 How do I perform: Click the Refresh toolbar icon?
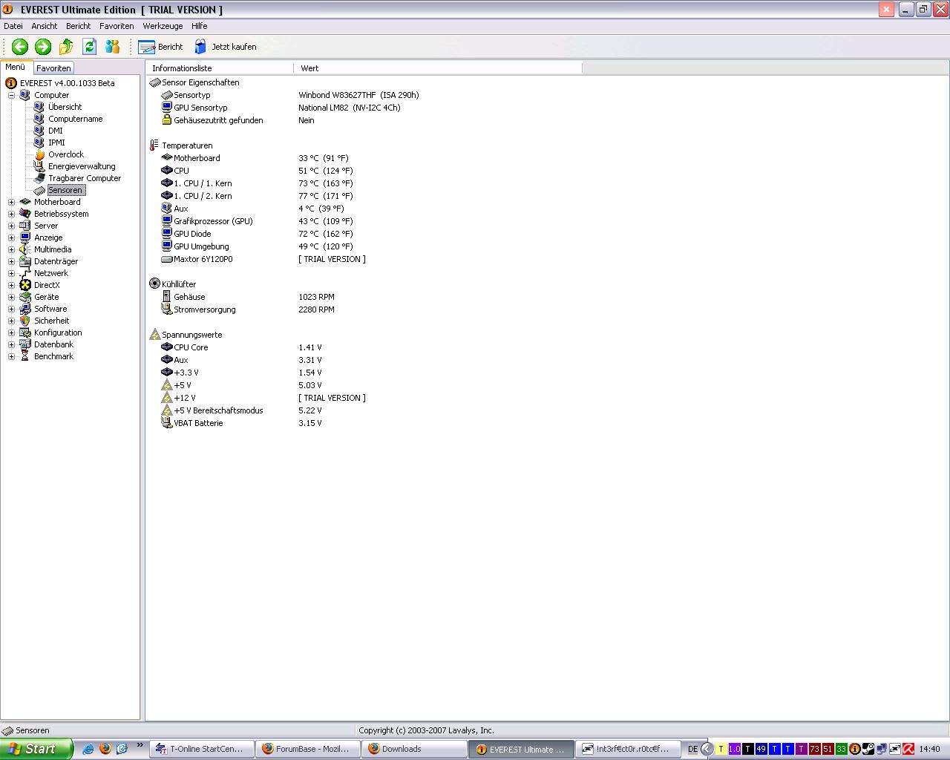(89, 47)
